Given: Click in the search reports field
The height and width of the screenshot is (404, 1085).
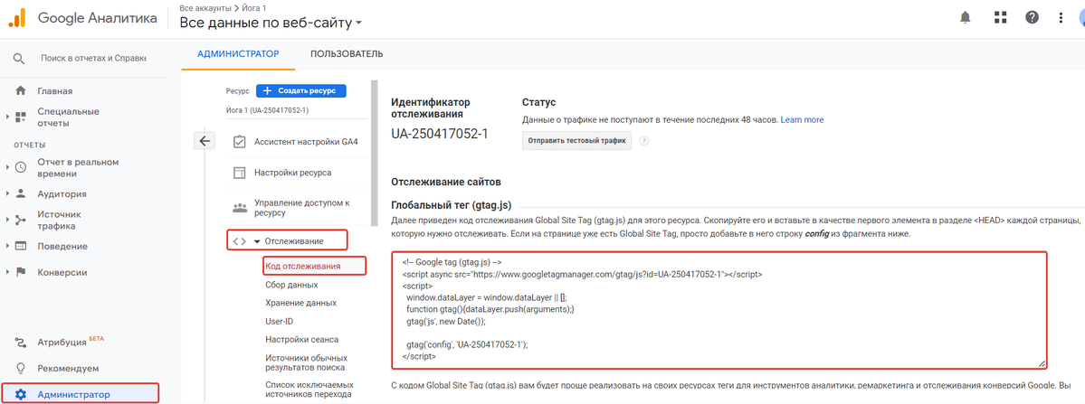Looking at the screenshot, I should pyautogui.click(x=93, y=59).
